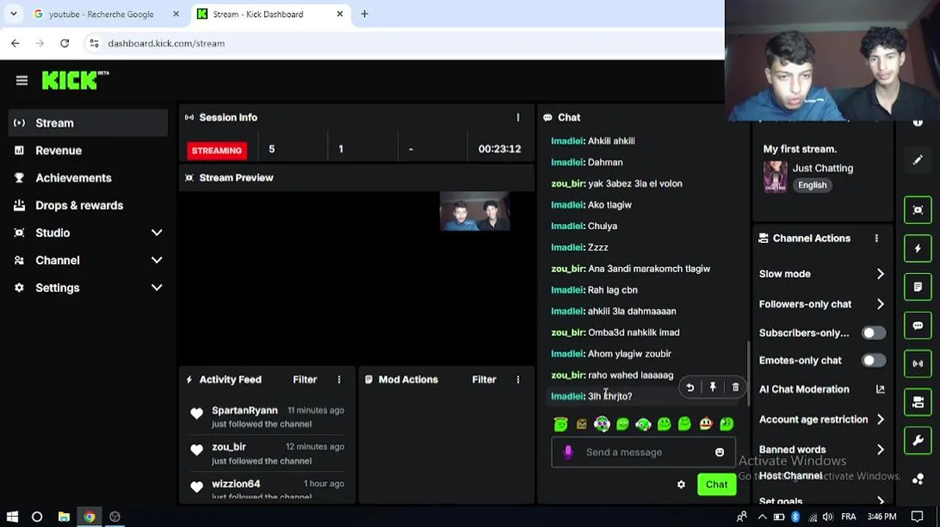Screen dimensions: 940x527
Task: Toggle the Channel Actions camera icon in right bar
Action: (x=918, y=402)
